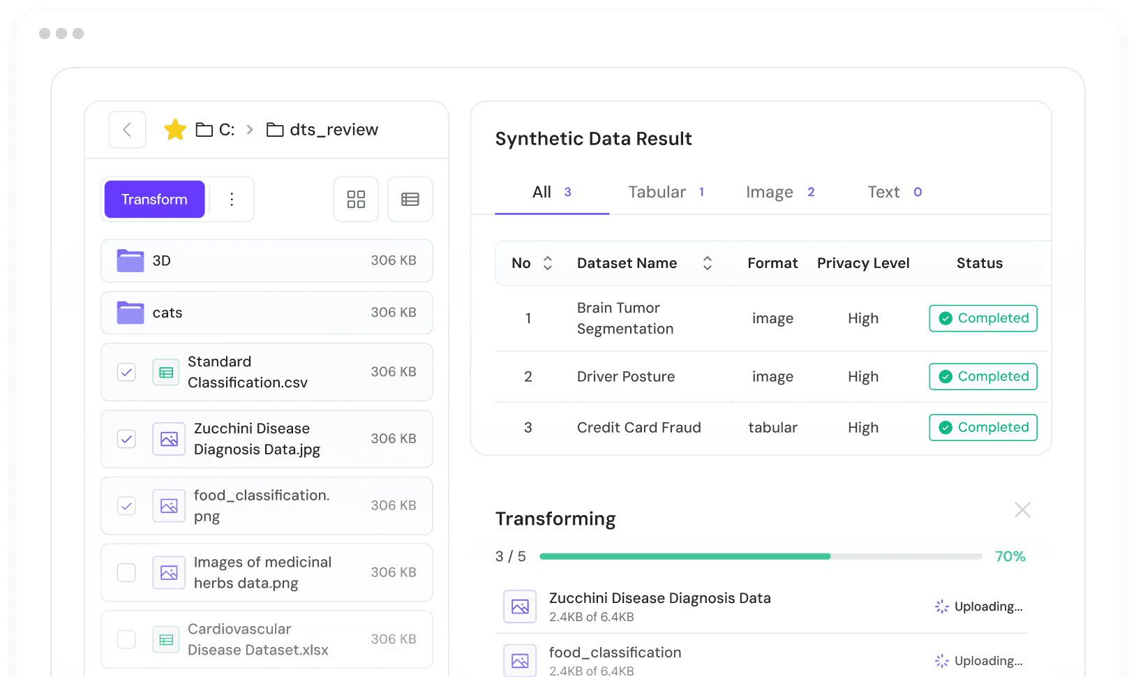Switch to grid view layout
The height and width of the screenshot is (677, 1136).
[x=356, y=200]
